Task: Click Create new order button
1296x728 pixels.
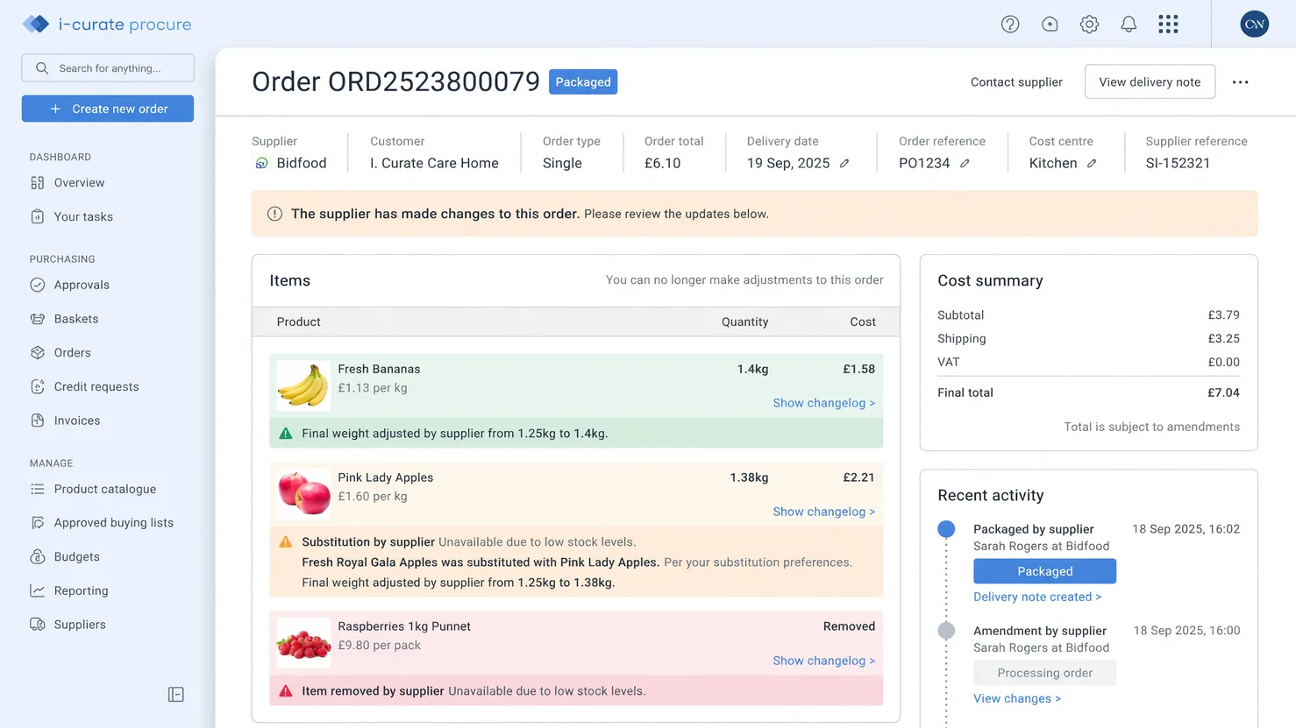Action: click(x=108, y=109)
